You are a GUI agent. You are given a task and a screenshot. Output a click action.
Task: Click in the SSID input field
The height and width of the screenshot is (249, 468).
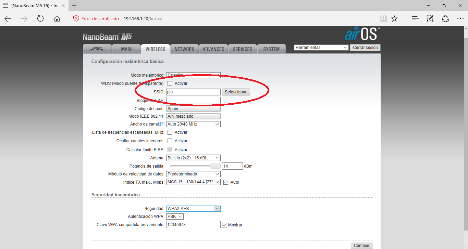[193, 92]
